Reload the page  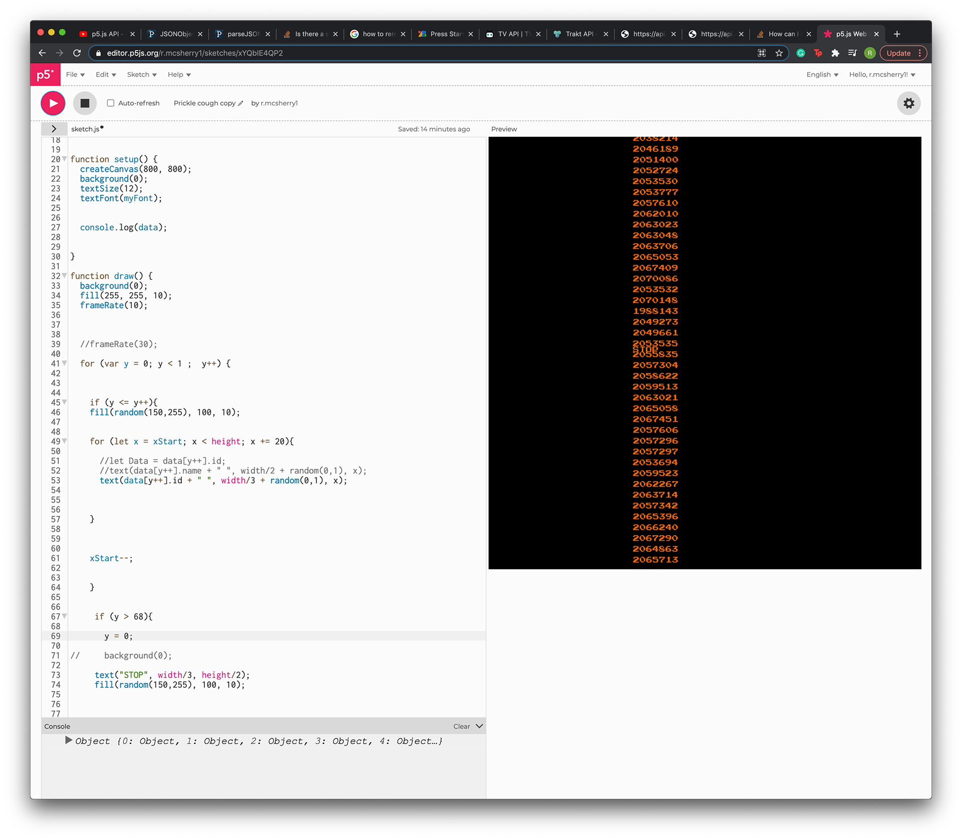click(77, 53)
